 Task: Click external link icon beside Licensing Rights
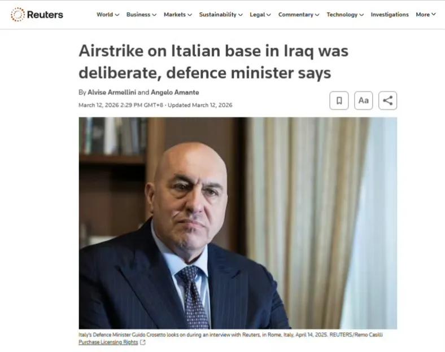point(143,342)
